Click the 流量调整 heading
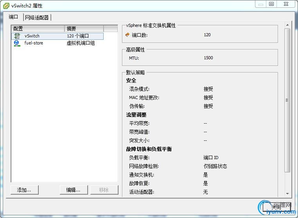The width and height of the screenshot is (298, 218). (x=136, y=115)
